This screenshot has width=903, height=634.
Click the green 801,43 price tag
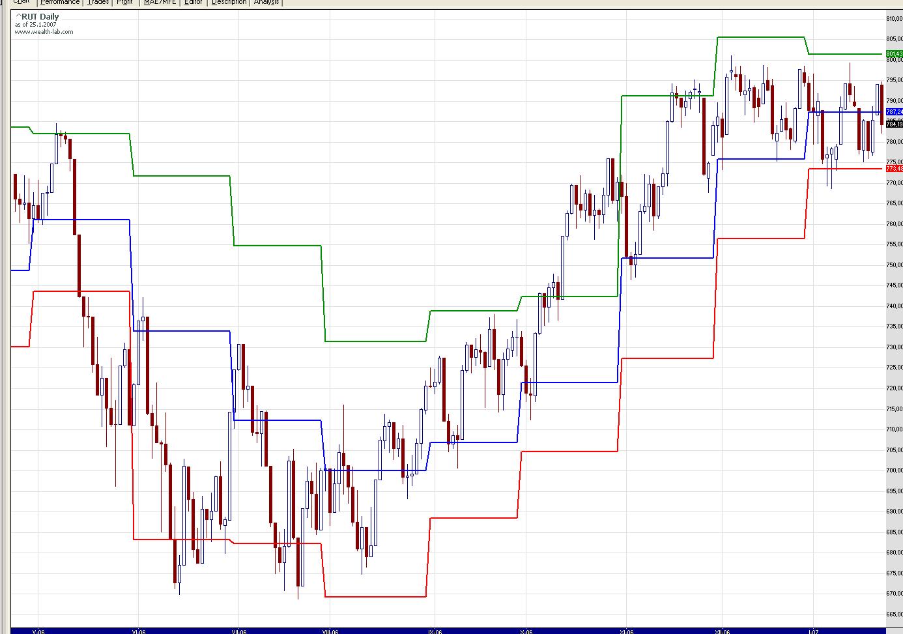pyautogui.click(x=895, y=54)
